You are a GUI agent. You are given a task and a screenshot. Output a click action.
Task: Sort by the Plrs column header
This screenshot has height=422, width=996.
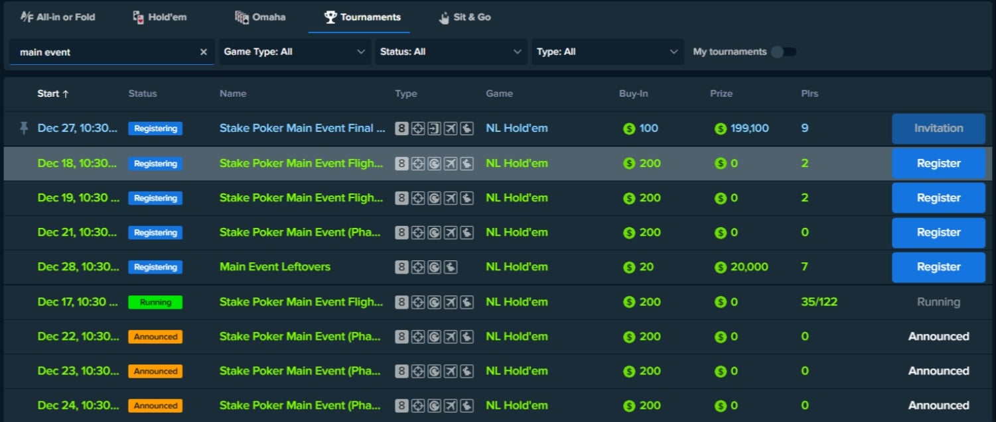[x=810, y=93]
